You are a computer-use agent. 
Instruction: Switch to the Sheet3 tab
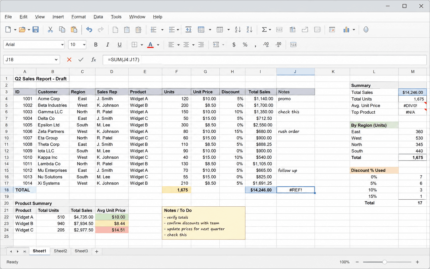(x=81, y=251)
